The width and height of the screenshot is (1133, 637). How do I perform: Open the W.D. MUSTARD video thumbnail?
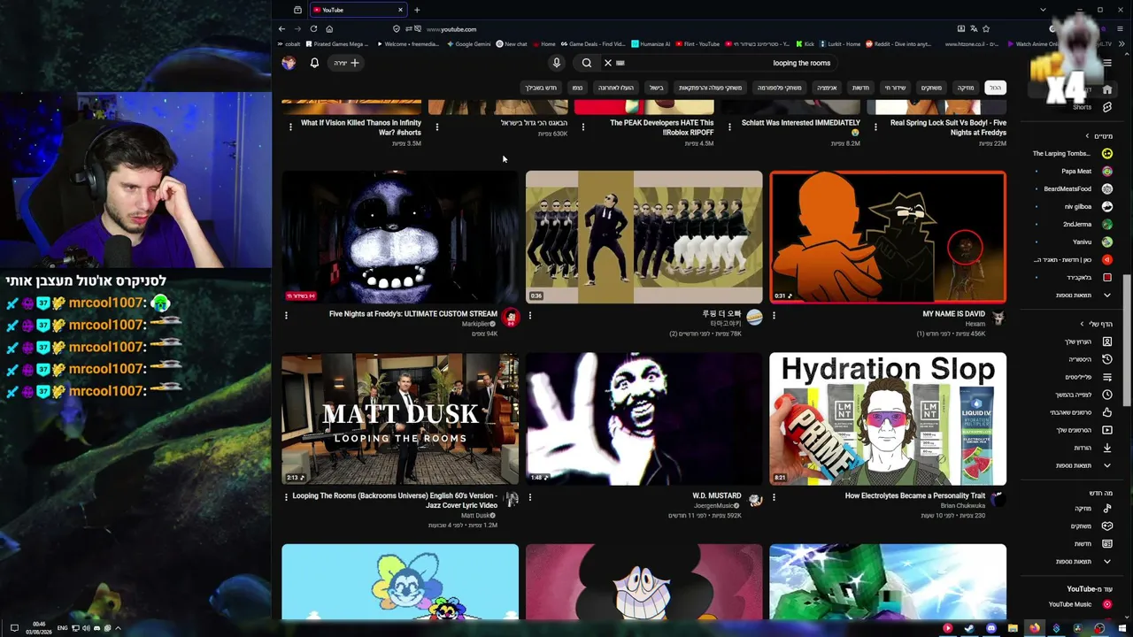tap(644, 418)
